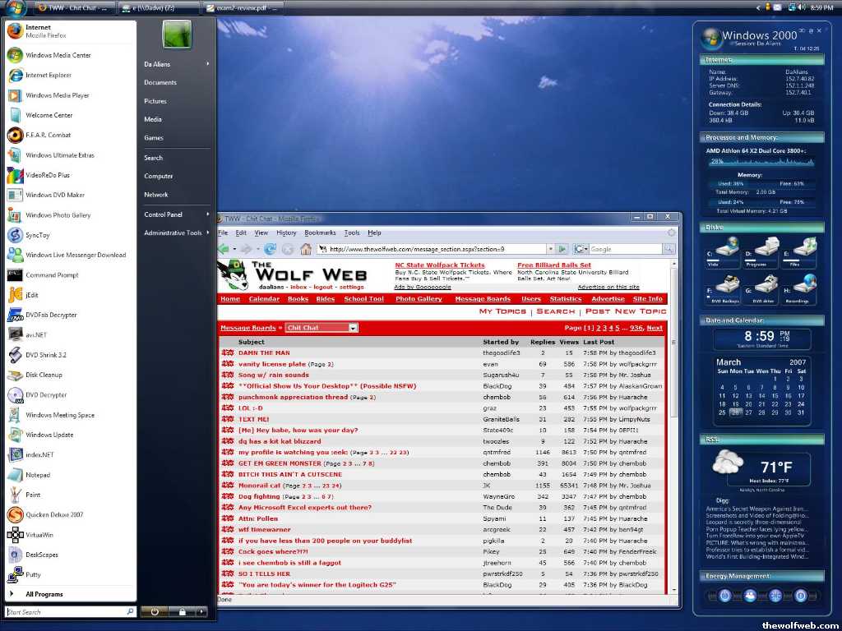Open the 'Official Show Us Your Desktop' thread
Screen dimensions: 842x631
coord(326,386)
